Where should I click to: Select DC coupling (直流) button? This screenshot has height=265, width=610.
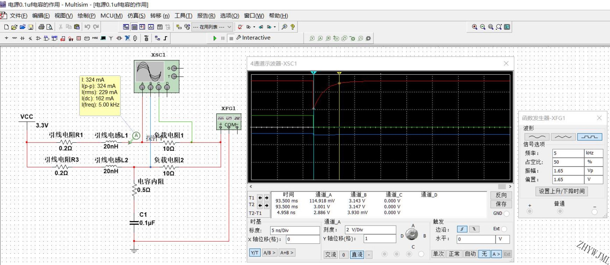click(x=357, y=255)
